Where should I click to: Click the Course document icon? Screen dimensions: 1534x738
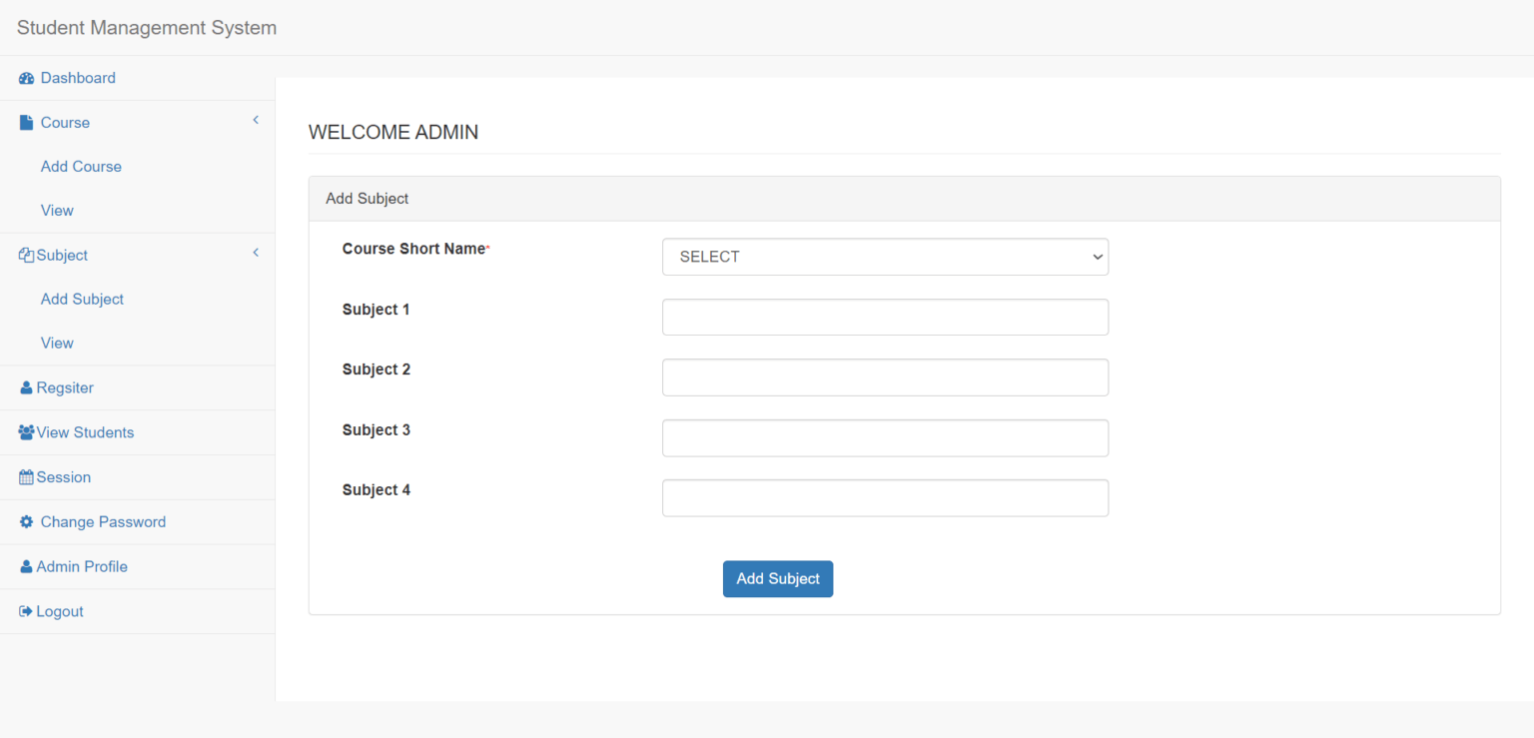point(25,122)
